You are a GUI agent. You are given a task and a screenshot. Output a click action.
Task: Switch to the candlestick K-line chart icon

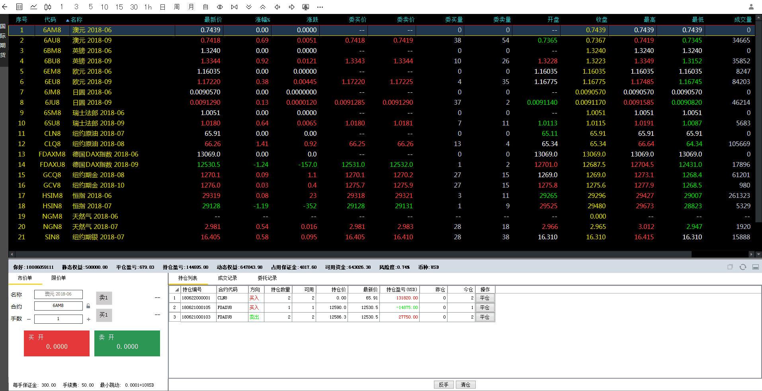tap(48, 7)
